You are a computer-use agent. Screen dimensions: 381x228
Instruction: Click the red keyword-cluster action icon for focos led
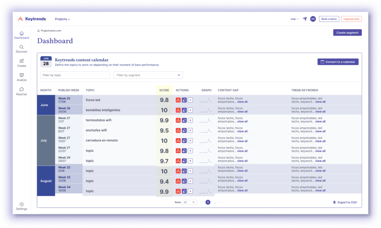click(x=179, y=100)
